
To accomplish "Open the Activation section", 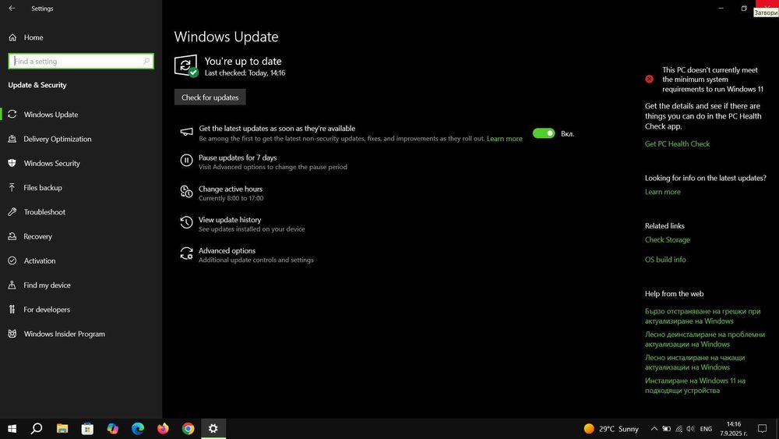I will [x=81, y=260].
